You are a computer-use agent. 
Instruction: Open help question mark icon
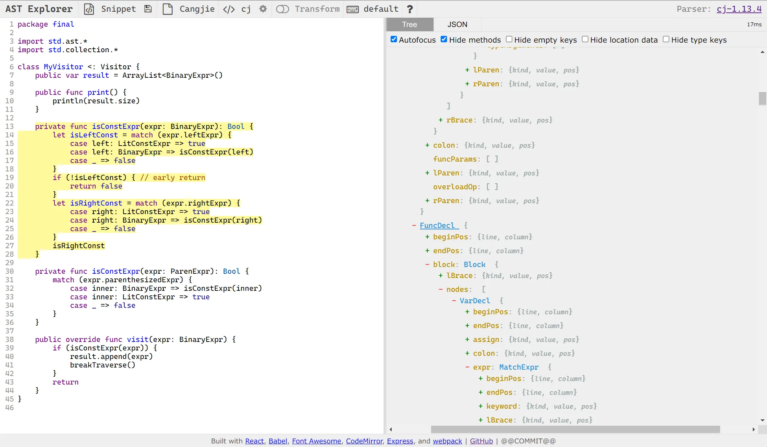click(410, 9)
